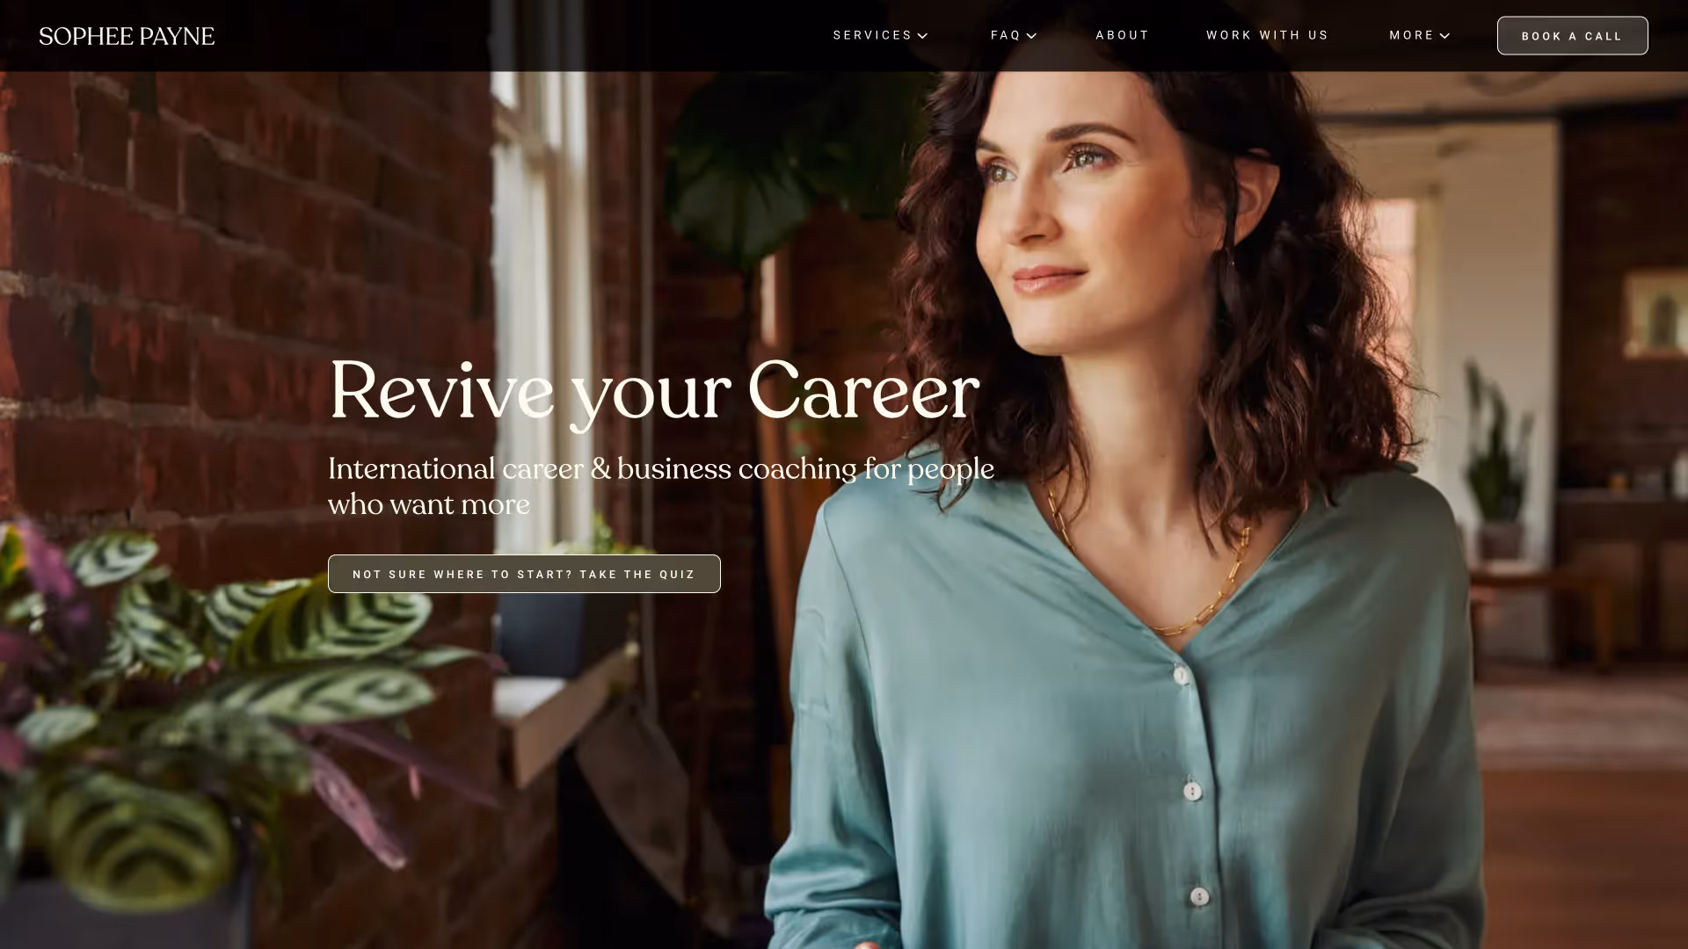Click the Revive your Career headline
This screenshot has height=949, width=1688.
(x=653, y=392)
